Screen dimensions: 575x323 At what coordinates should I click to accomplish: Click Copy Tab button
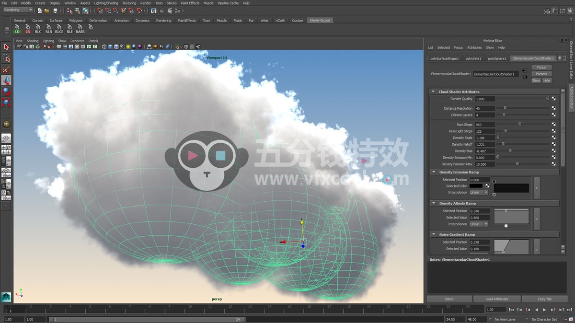[544, 299]
